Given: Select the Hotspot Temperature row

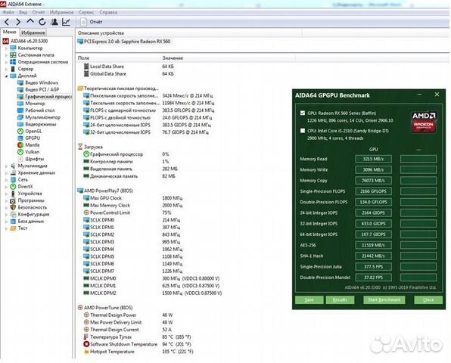Looking at the screenshot, I should [138, 352].
